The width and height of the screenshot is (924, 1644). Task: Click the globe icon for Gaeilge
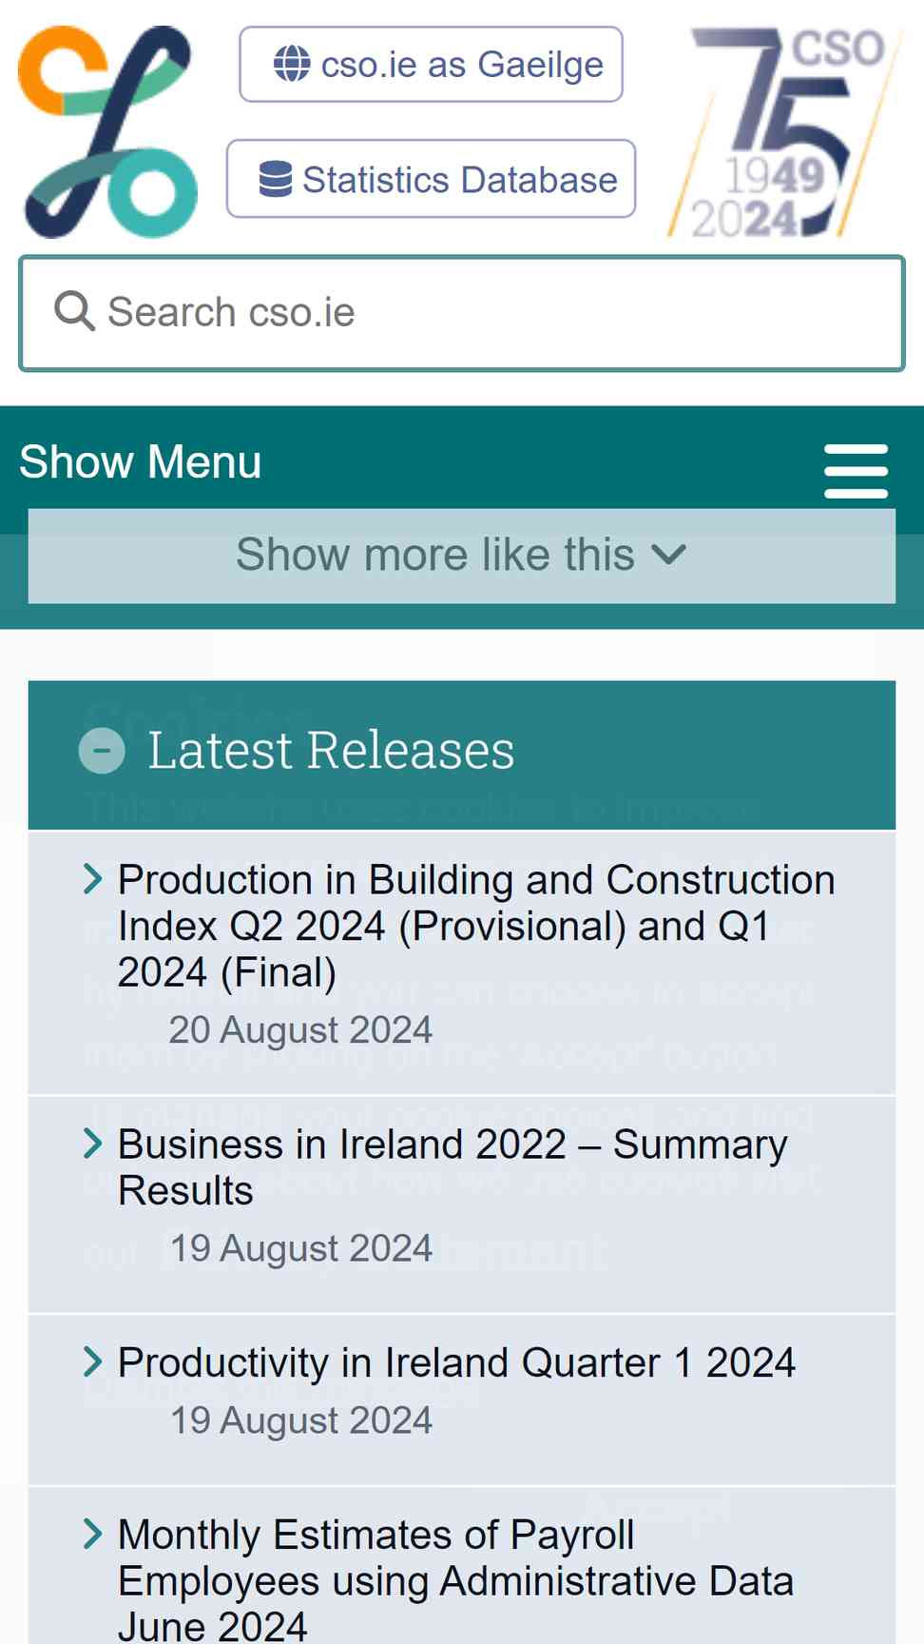292,64
